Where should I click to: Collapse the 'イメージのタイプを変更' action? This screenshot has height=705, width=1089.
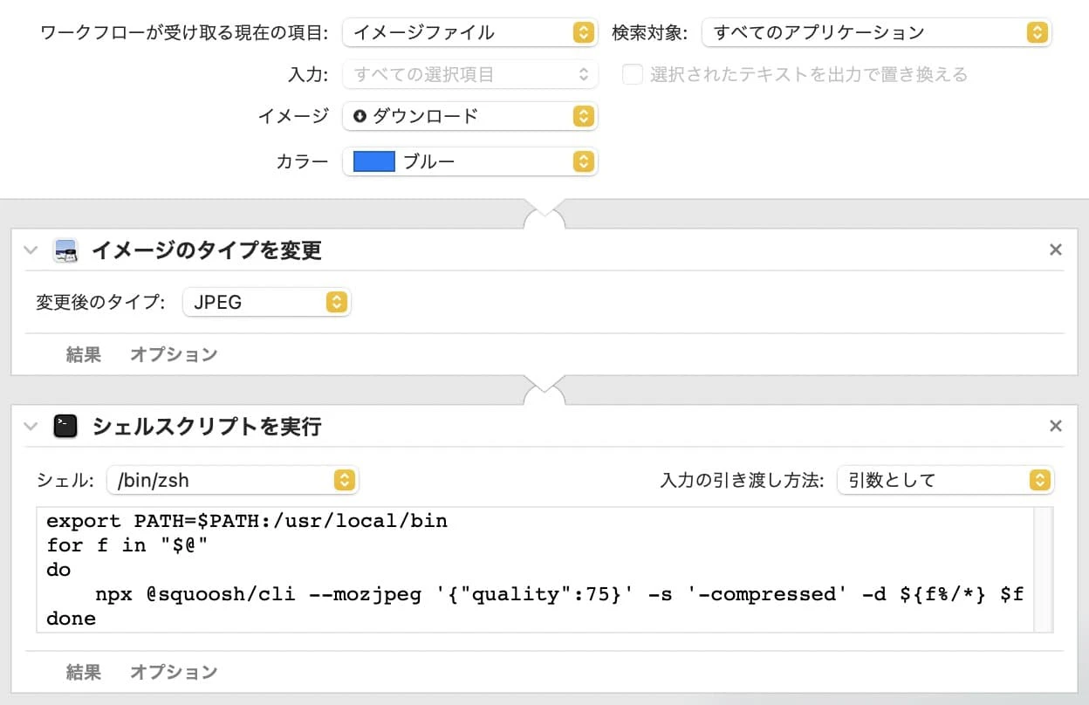31,250
